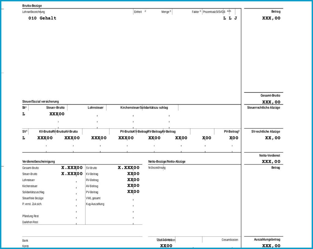
Task: Click the Auszahlungsbetrag value
Action: point(271,246)
